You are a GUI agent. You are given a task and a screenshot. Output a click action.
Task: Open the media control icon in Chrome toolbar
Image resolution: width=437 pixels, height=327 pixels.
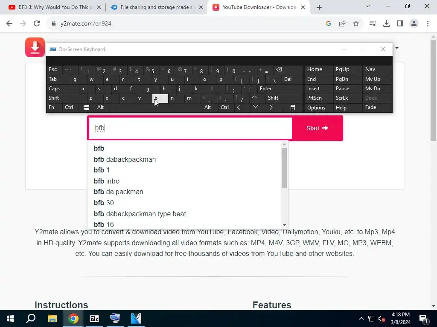pyautogui.click(x=373, y=24)
